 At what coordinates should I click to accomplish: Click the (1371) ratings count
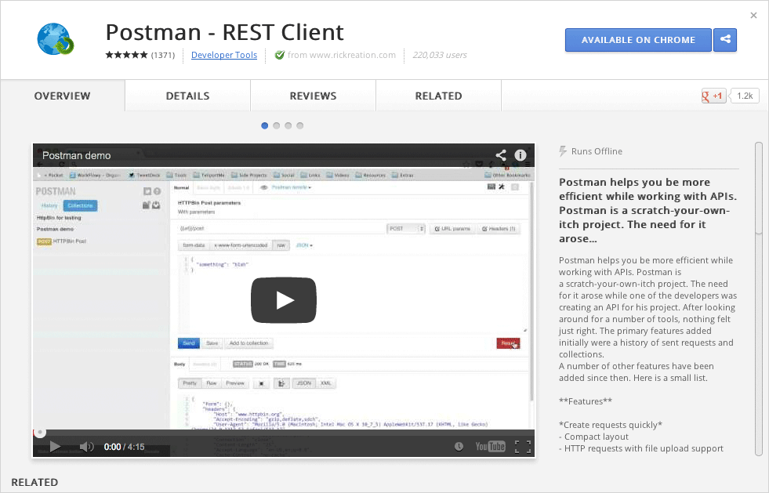click(163, 55)
